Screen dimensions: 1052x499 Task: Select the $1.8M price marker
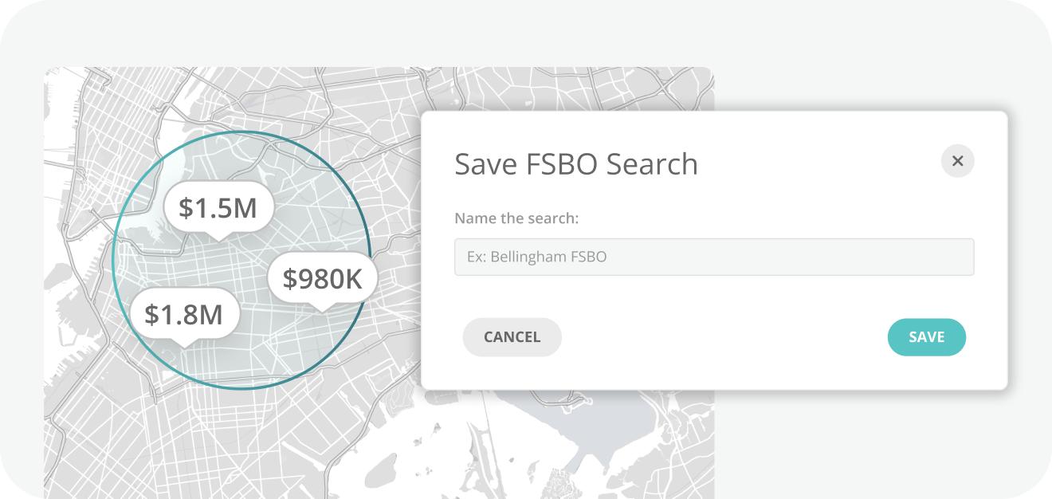coord(183,314)
